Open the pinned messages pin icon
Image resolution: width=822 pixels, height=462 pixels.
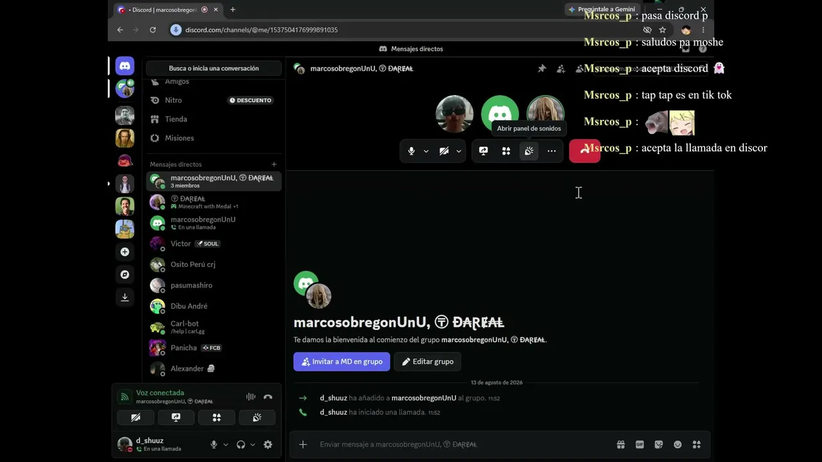pyautogui.click(x=542, y=69)
